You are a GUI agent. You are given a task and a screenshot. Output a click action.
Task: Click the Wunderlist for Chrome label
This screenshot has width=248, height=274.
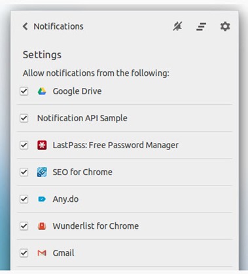pos(96,226)
